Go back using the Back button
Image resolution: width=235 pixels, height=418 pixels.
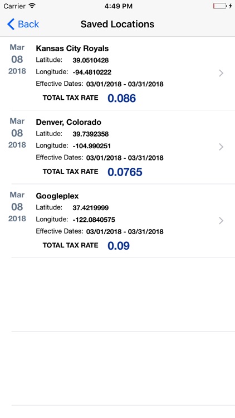(23, 25)
